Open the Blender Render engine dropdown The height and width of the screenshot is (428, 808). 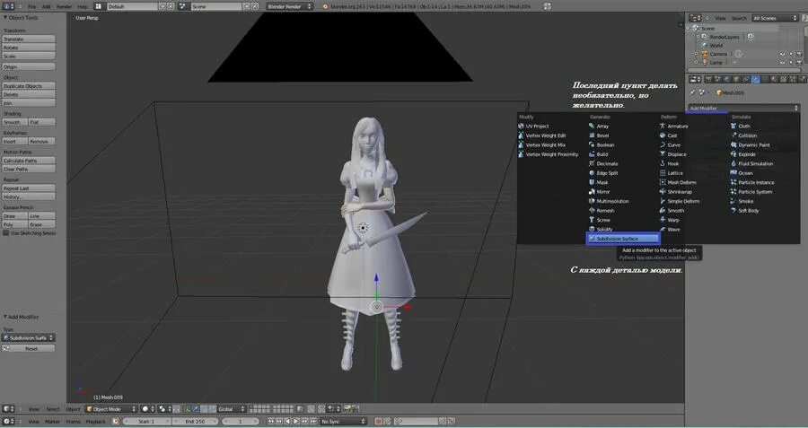tap(290, 6)
